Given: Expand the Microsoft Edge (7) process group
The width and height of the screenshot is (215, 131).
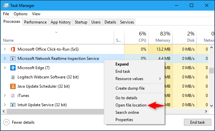Looking at the screenshot, I should pos(5,68).
